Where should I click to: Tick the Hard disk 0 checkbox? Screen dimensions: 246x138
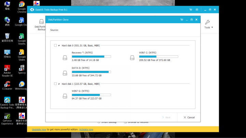click(55, 45)
